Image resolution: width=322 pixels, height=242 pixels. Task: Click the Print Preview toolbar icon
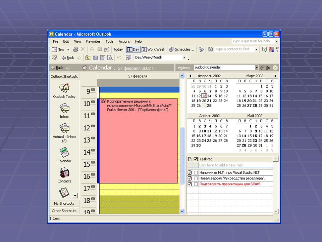pyautogui.click(x=110, y=57)
